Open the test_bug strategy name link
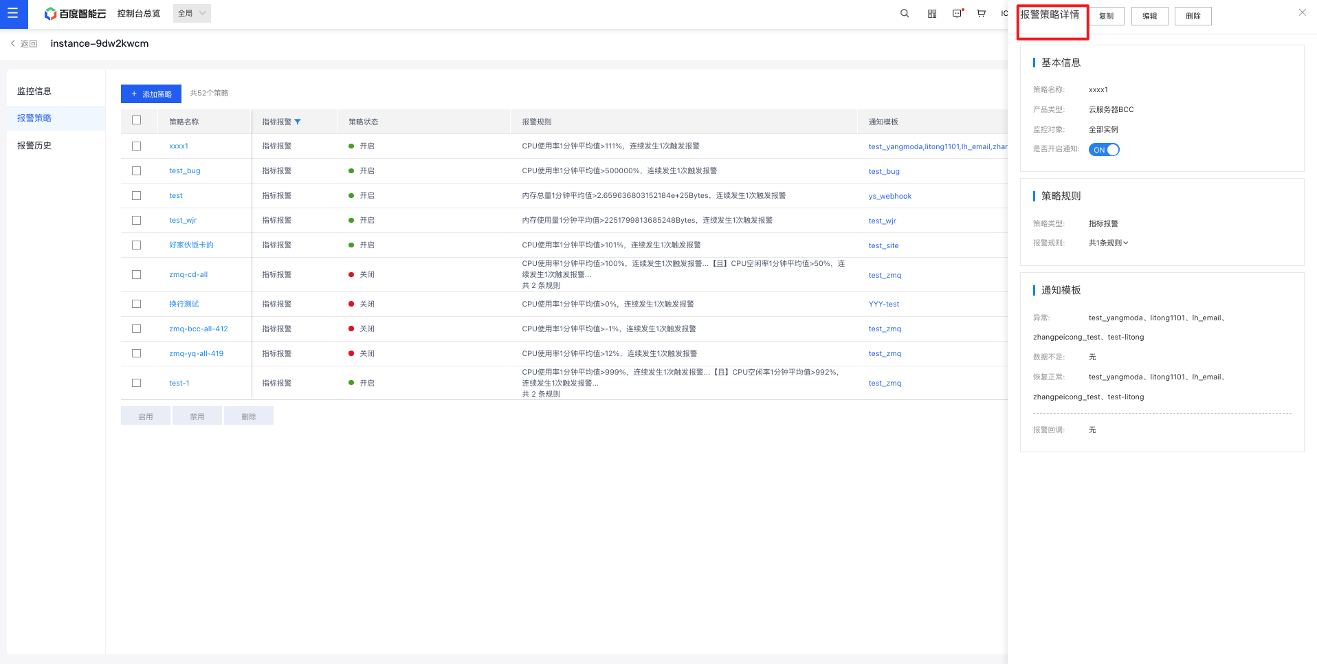 tap(185, 171)
